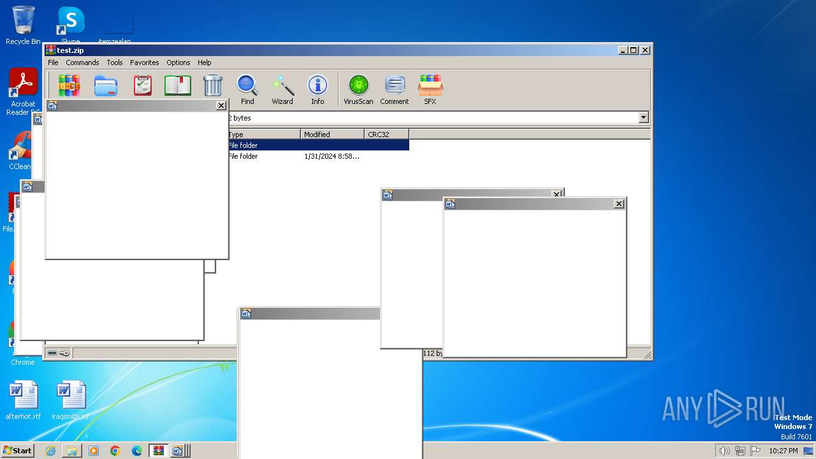Click the Start button
The image size is (816, 459).
[17, 450]
